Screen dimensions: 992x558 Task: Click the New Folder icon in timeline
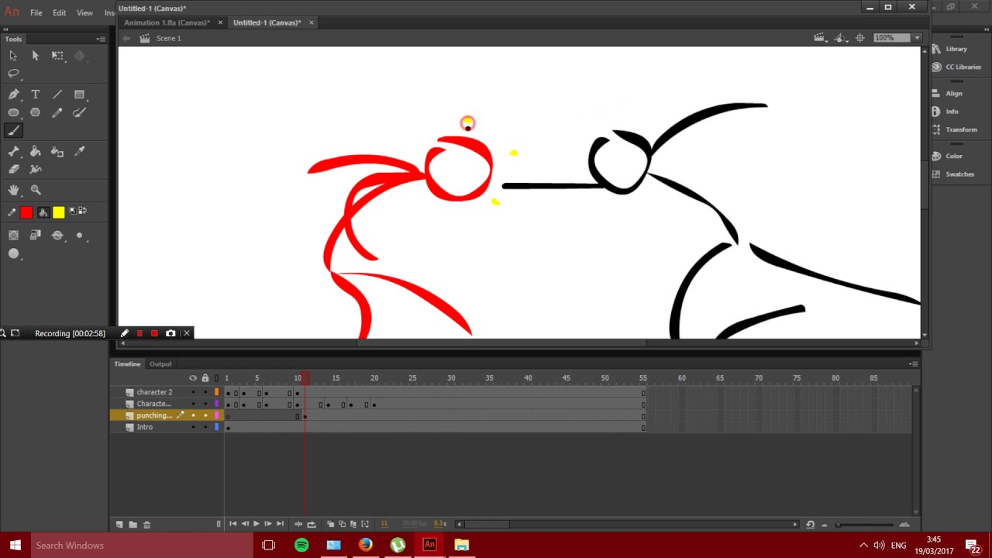pyautogui.click(x=133, y=525)
